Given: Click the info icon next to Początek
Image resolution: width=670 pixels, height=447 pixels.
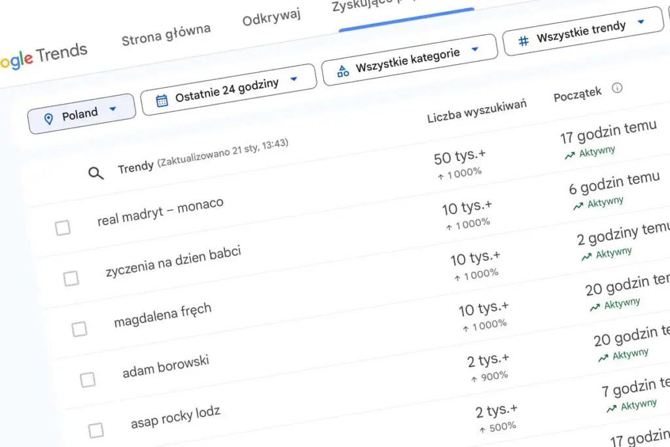Looking at the screenshot, I should [x=617, y=88].
